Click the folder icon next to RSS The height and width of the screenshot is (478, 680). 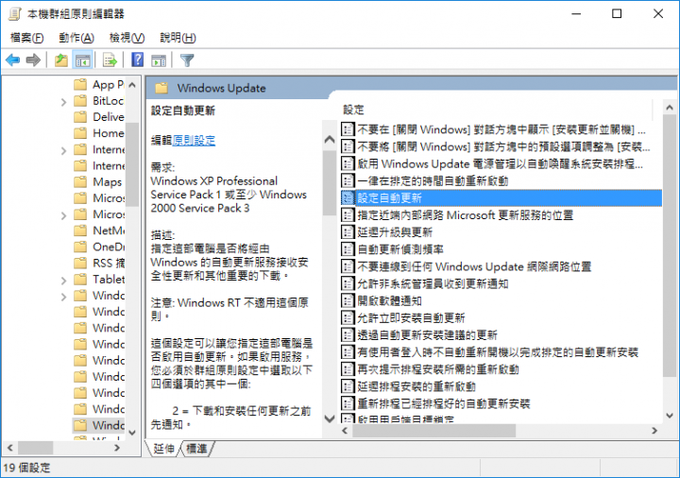pyautogui.click(x=80, y=264)
